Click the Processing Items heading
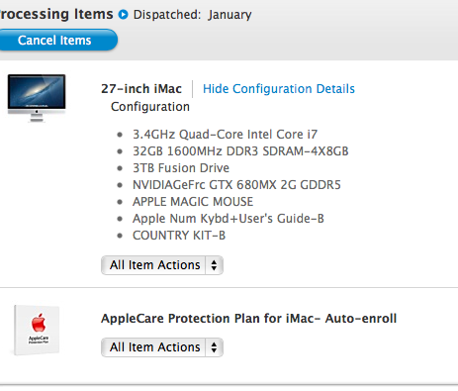This screenshot has width=458, height=391. [x=56, y=14]
